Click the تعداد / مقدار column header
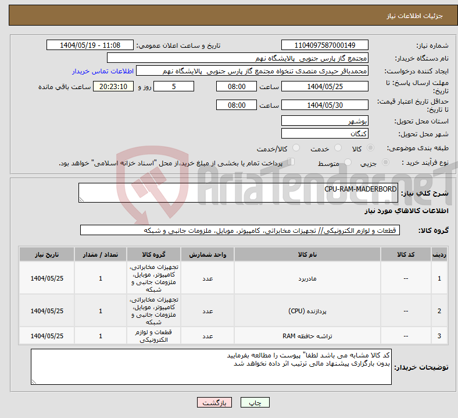458x418 pixels. pyautogui.click(x=101, y=254)
